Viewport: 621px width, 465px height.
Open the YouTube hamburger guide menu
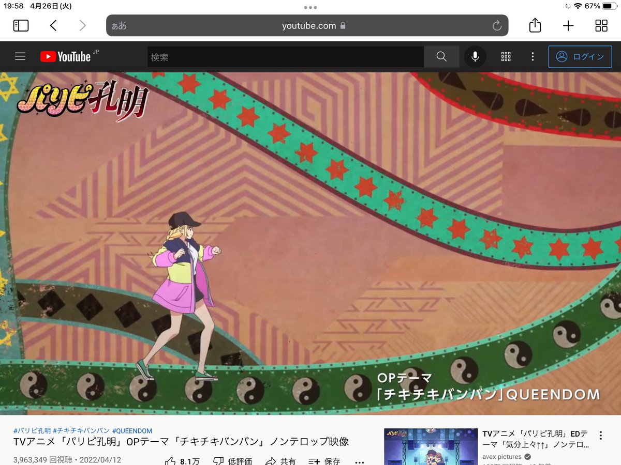click(20, 56)
